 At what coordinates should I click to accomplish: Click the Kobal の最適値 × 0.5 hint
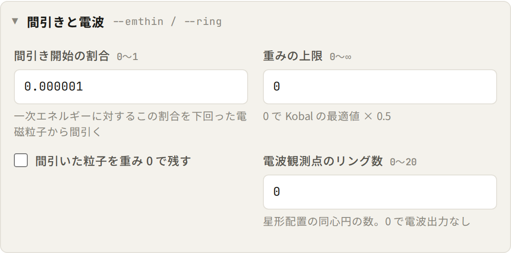point(327,116)
